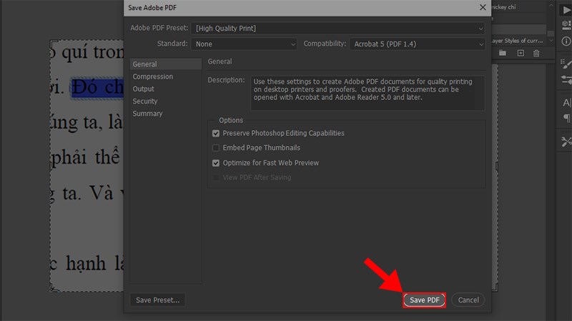The image size is (572, 321).
Task: Click the Actions play icon in dock
Action: coord(566,10)
